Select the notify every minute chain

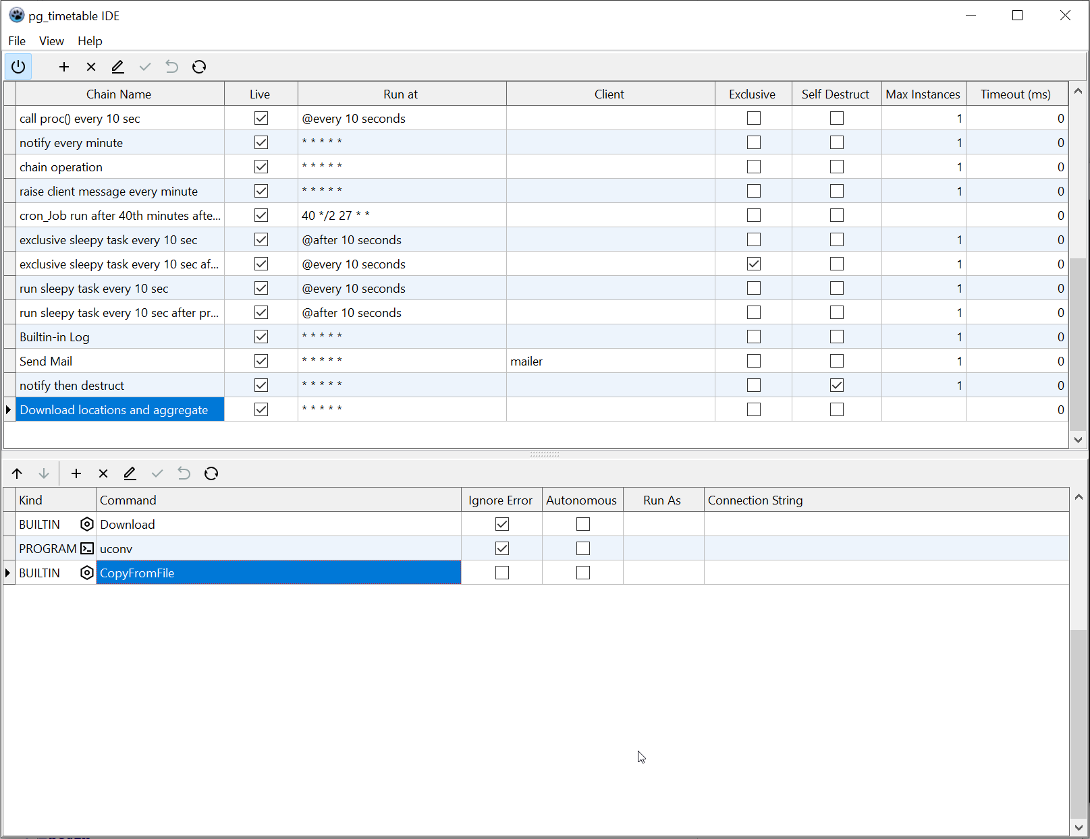[120, 142]
